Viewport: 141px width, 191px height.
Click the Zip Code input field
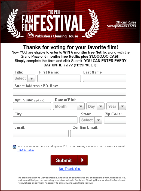coord(115,120)
